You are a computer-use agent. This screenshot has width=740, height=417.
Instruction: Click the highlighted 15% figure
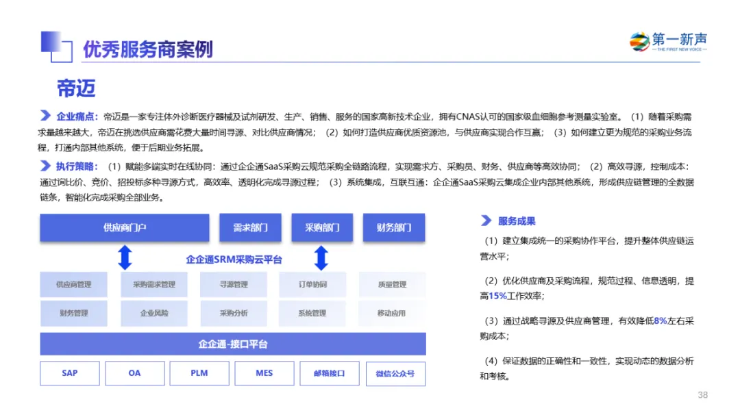497,296
